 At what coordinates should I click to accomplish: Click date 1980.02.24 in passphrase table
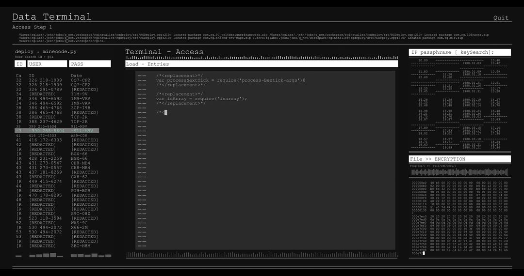point(472,111)
